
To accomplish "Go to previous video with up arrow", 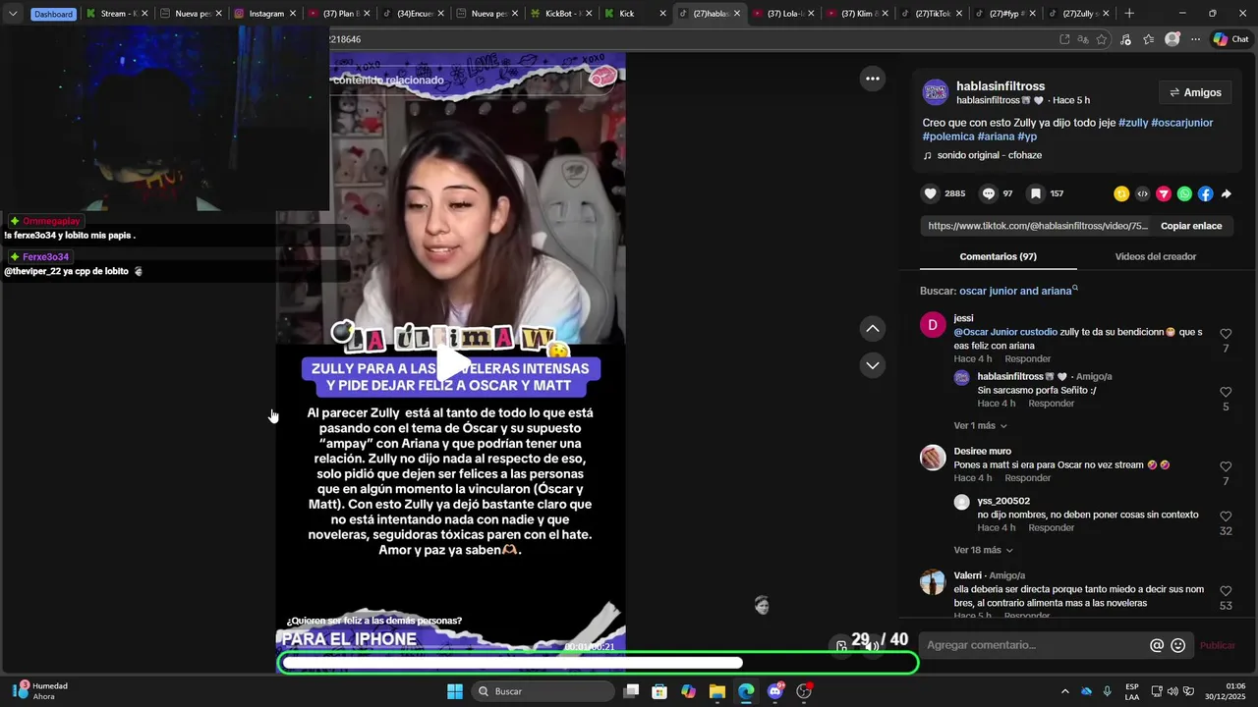I will tap(872, 329).
